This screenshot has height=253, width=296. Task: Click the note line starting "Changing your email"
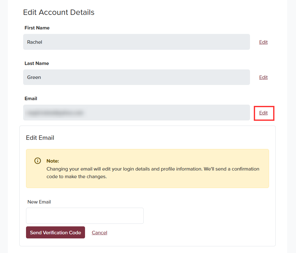pos(153,169)
